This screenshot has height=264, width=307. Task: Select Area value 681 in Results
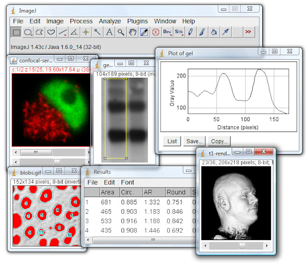(106, 202)
